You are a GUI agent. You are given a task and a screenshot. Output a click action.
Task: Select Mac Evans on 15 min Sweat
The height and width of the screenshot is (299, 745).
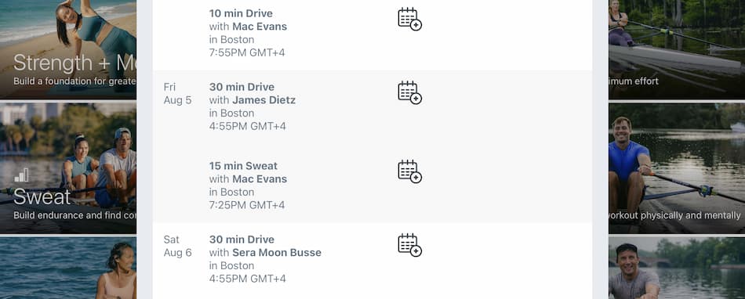click(260, 179)
